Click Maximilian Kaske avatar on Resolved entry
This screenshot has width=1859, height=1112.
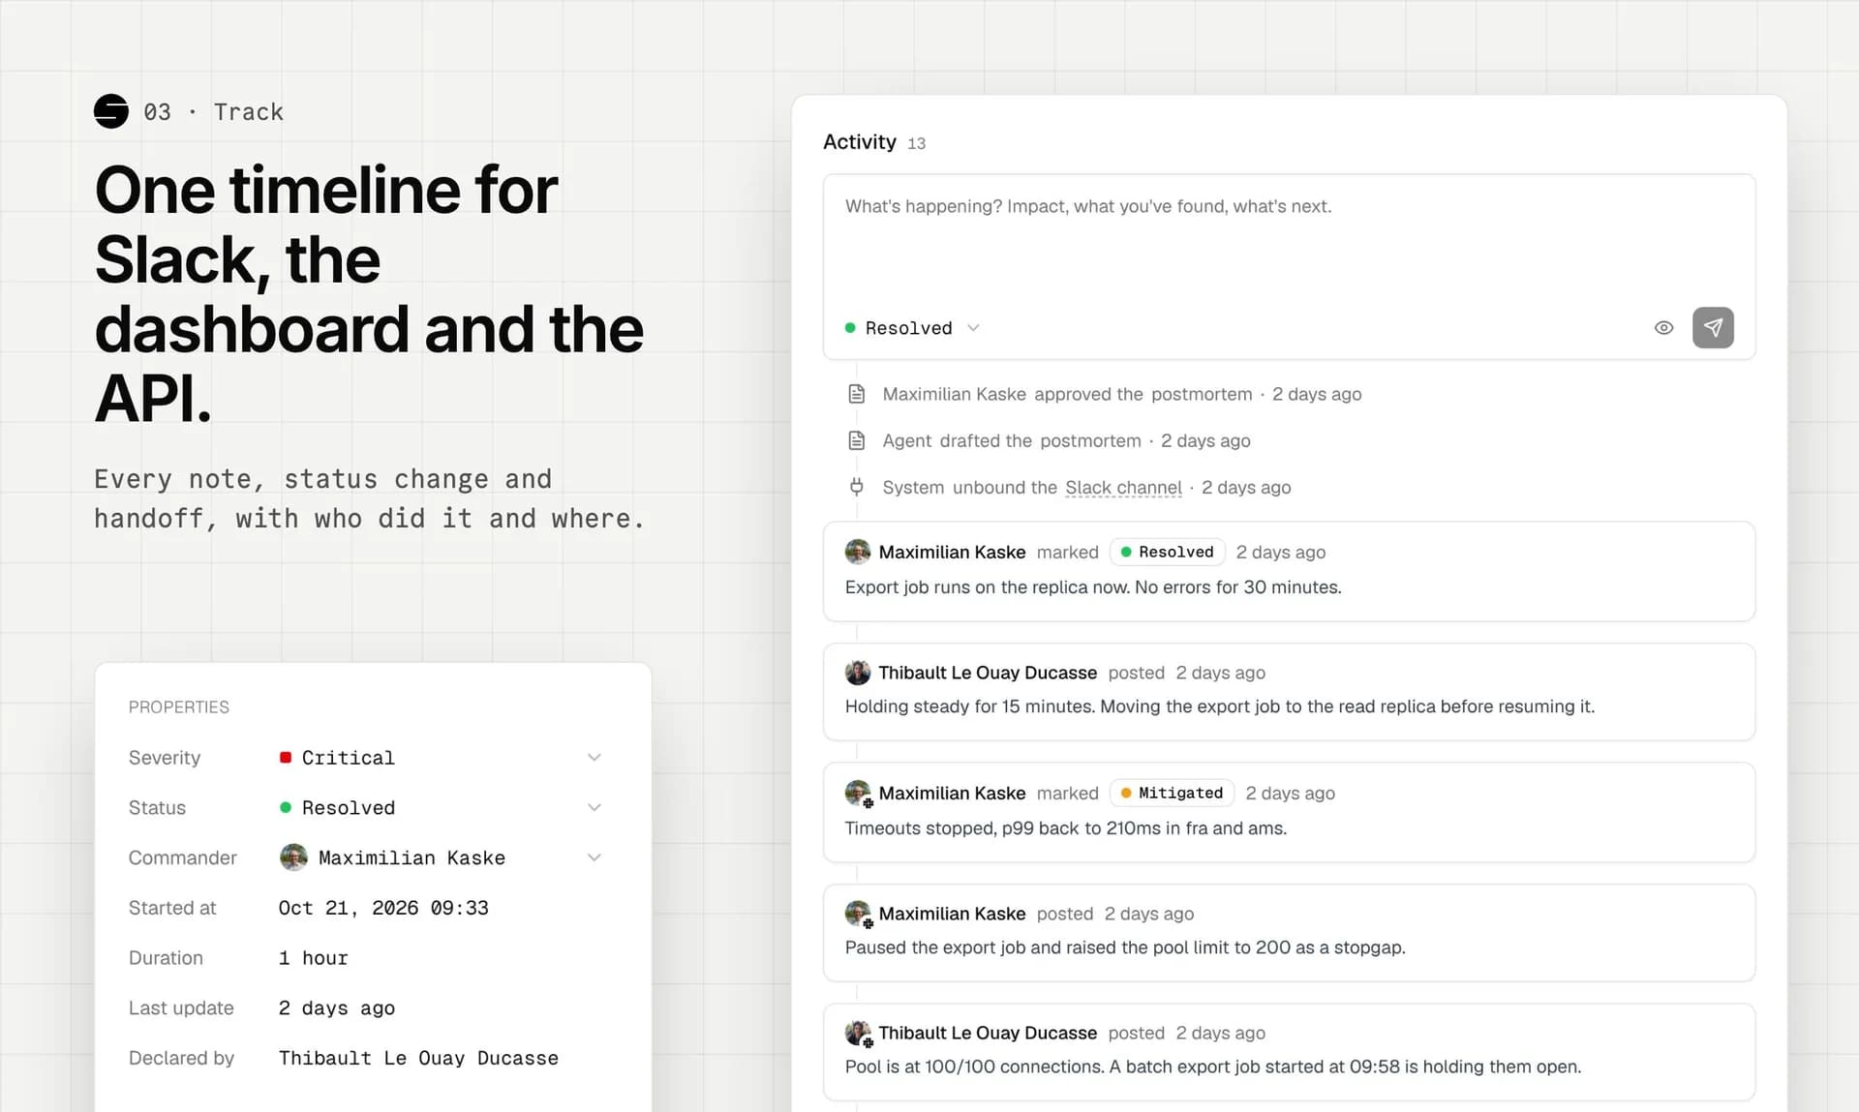(x=858, y=552)
